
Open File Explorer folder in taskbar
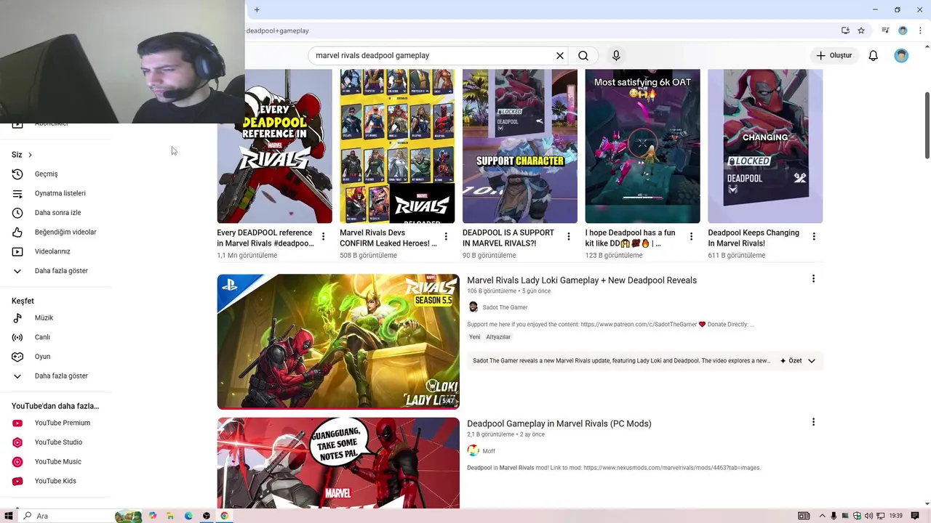[x=170, y=516]
